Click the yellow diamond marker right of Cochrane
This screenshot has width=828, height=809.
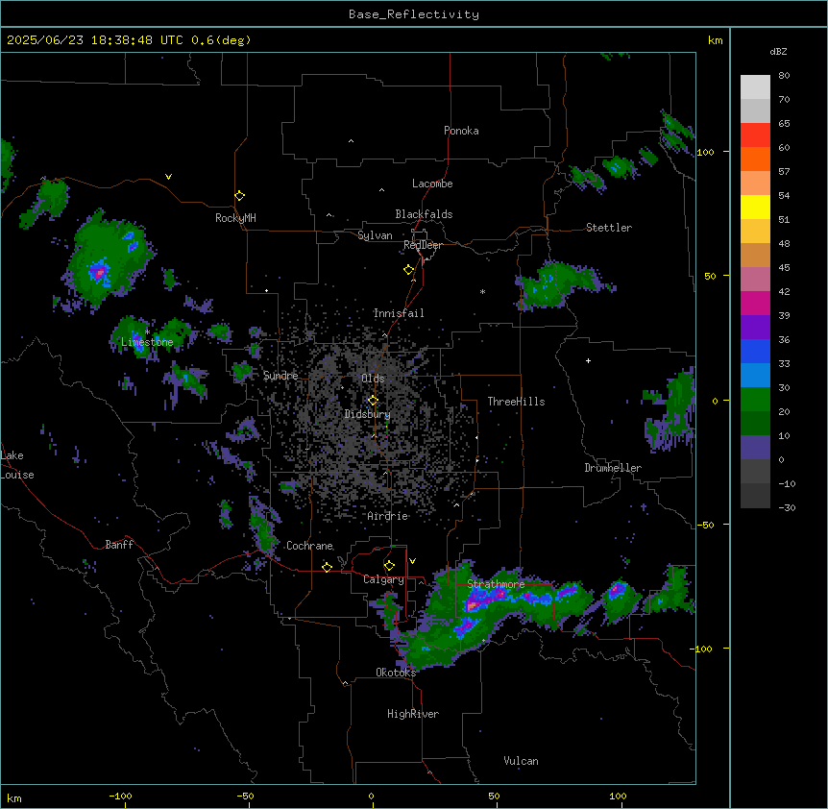pos(327,567)
